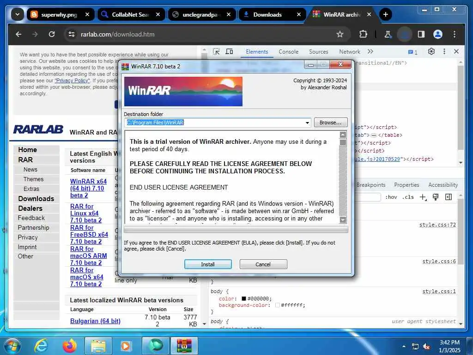Image resolution: width=473 pixels, height=355 pixels.
Task: Open the RAR for Linux x64 link
Action: point(85,213)
